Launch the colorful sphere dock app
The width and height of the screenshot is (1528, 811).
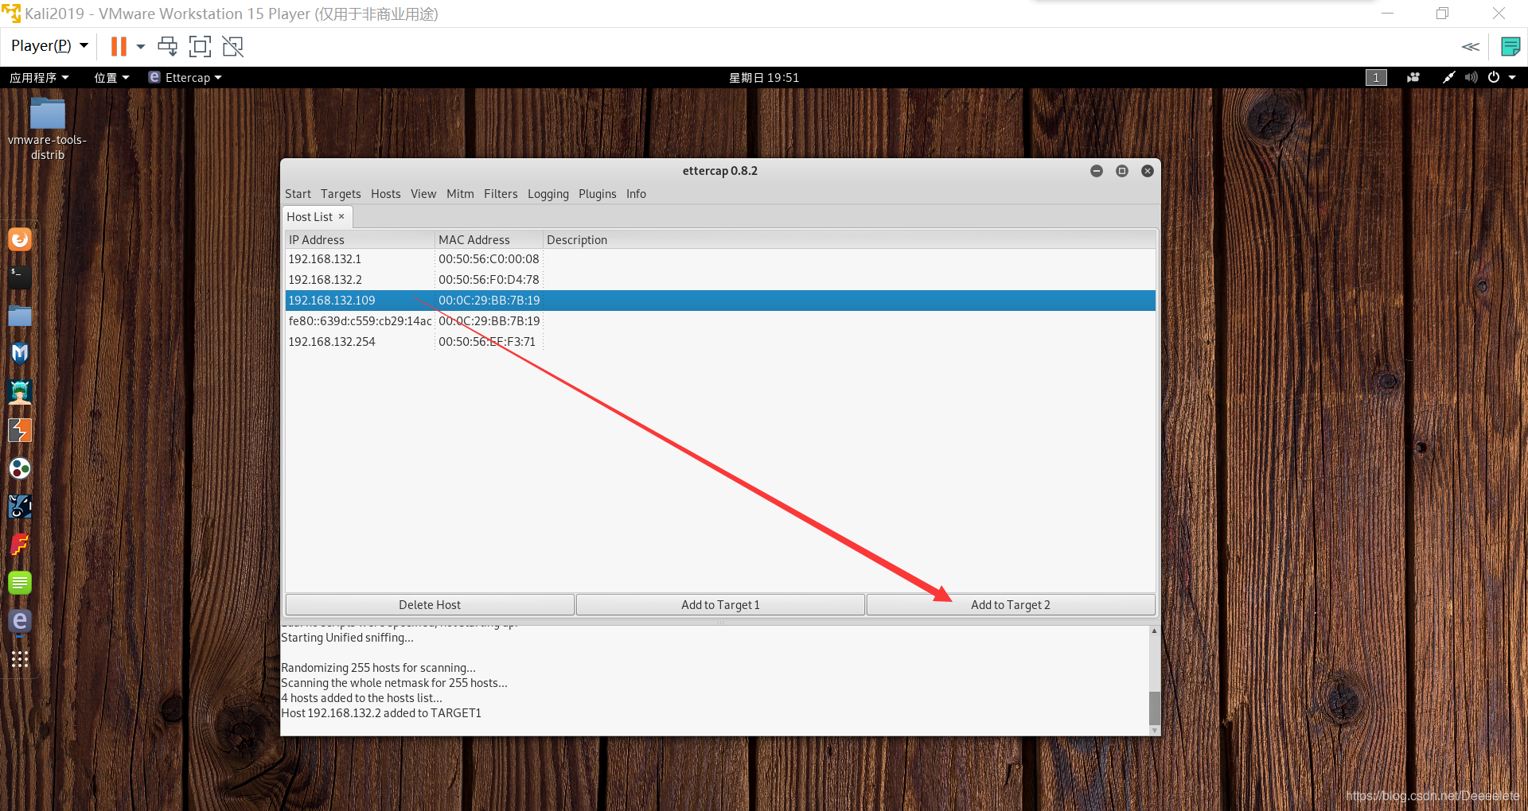coord(20,468)
